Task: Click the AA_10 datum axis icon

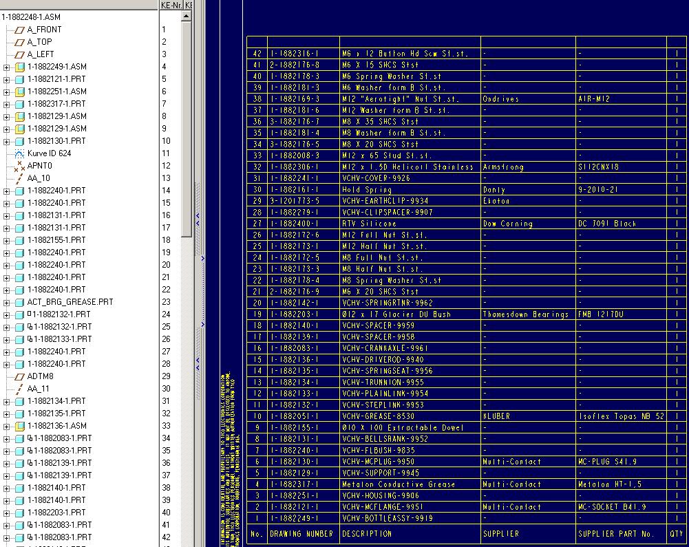Action: pos(19,178)
